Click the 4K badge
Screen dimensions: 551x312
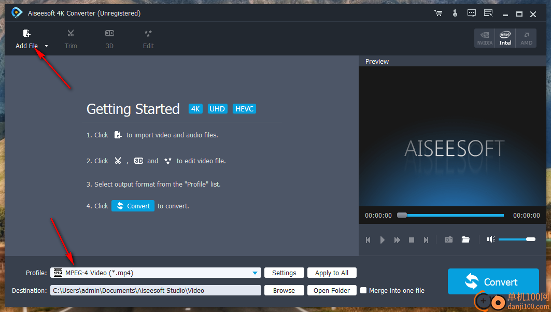click(x=195, y=109)
